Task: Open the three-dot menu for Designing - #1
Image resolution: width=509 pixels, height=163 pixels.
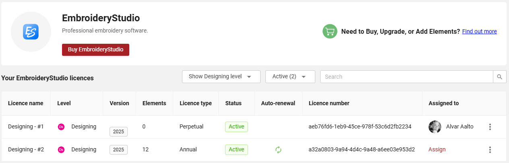Action: [490, 127]
